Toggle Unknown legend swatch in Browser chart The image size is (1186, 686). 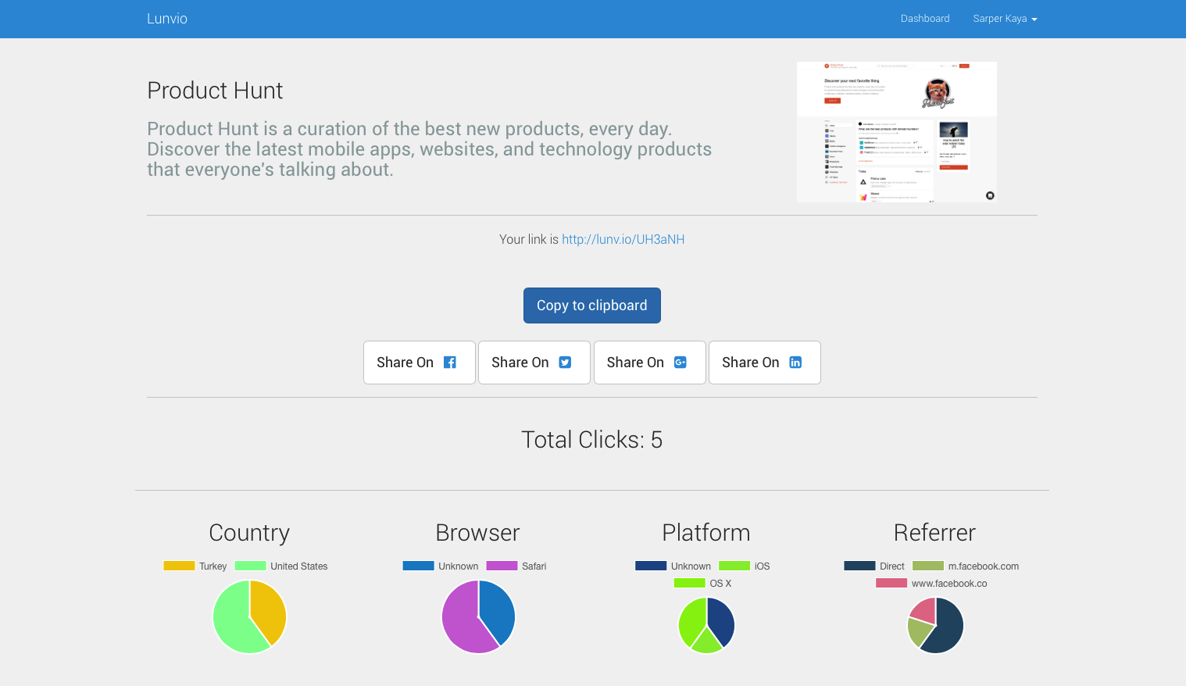tap(418, 566)
